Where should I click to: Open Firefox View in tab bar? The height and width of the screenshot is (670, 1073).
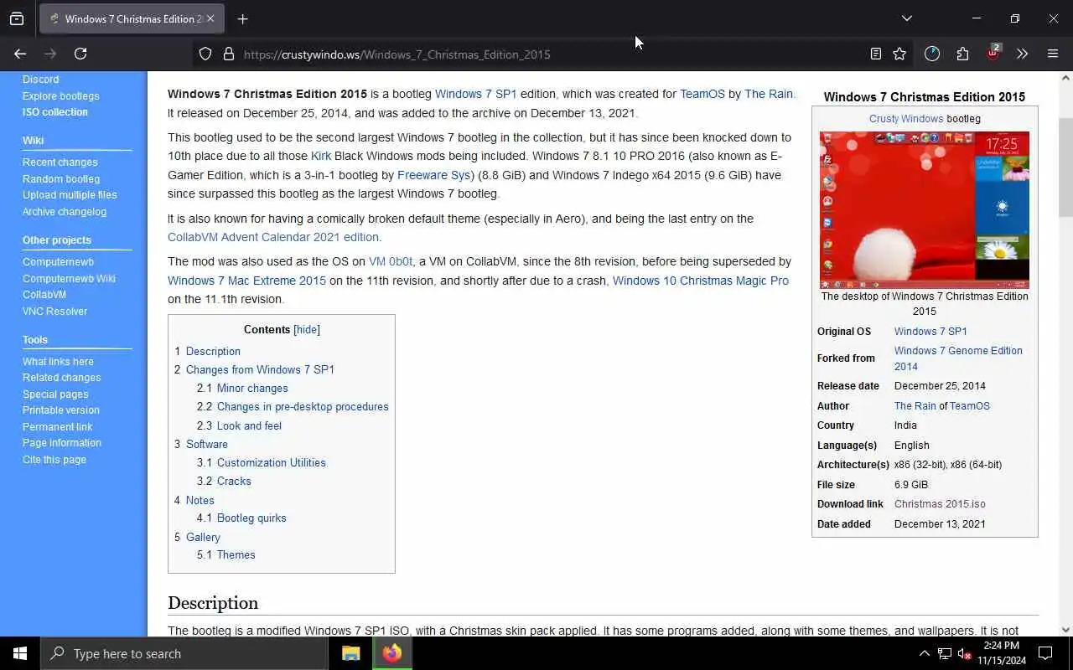click(x=17, y=18)
